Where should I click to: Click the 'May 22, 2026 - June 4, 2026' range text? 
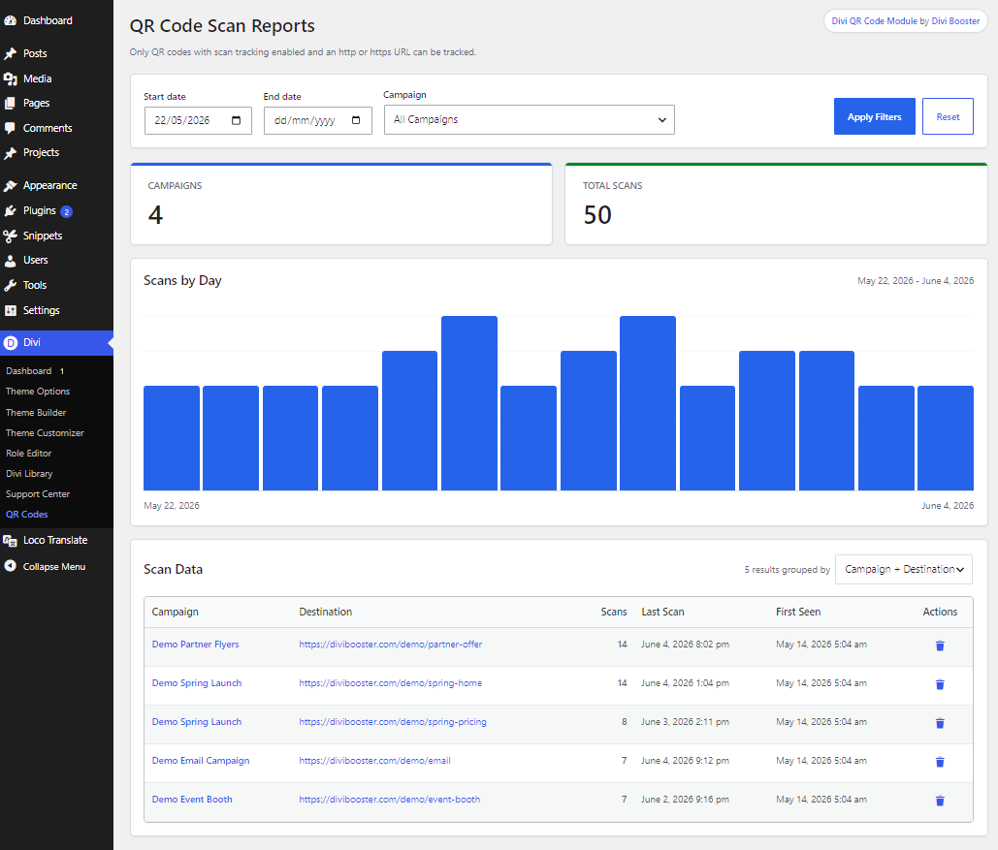coord(916,280)
